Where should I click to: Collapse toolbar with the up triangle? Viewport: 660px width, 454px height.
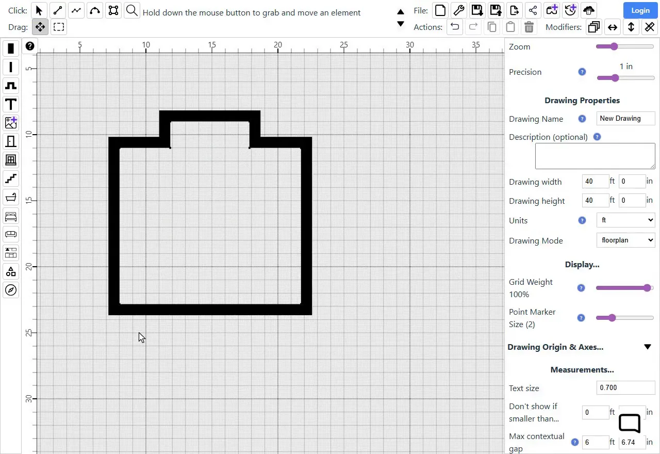click(x=401, y=11)
